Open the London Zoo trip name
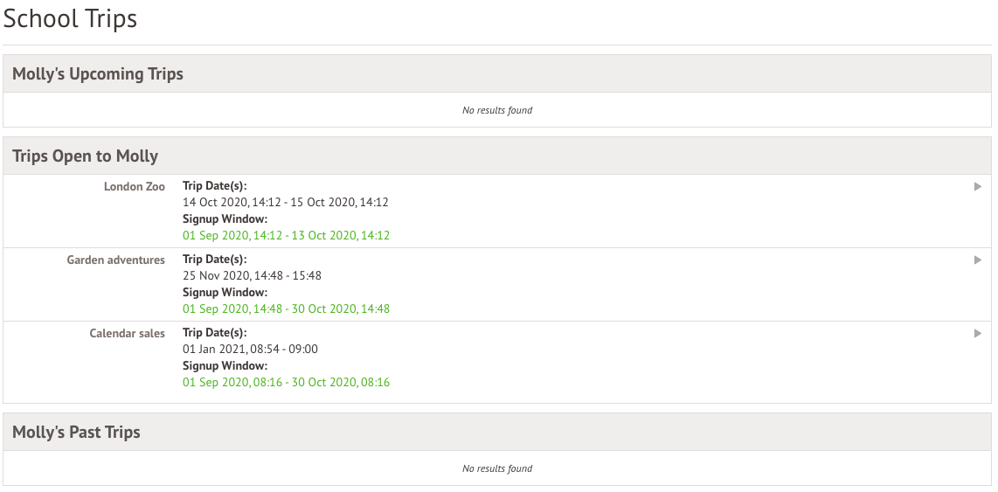Screen dimensions: 998x492 [x=134, y=186]
